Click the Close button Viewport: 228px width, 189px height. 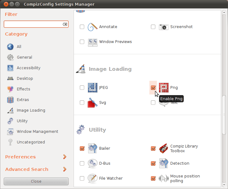(x=36, y=182)
